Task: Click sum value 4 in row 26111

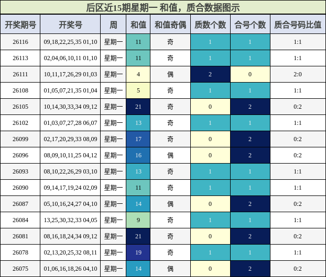Action: (138, 74)
